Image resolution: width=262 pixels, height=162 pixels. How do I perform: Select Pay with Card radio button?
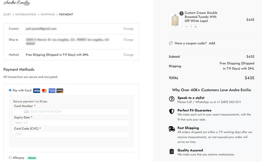pos(10,90)
